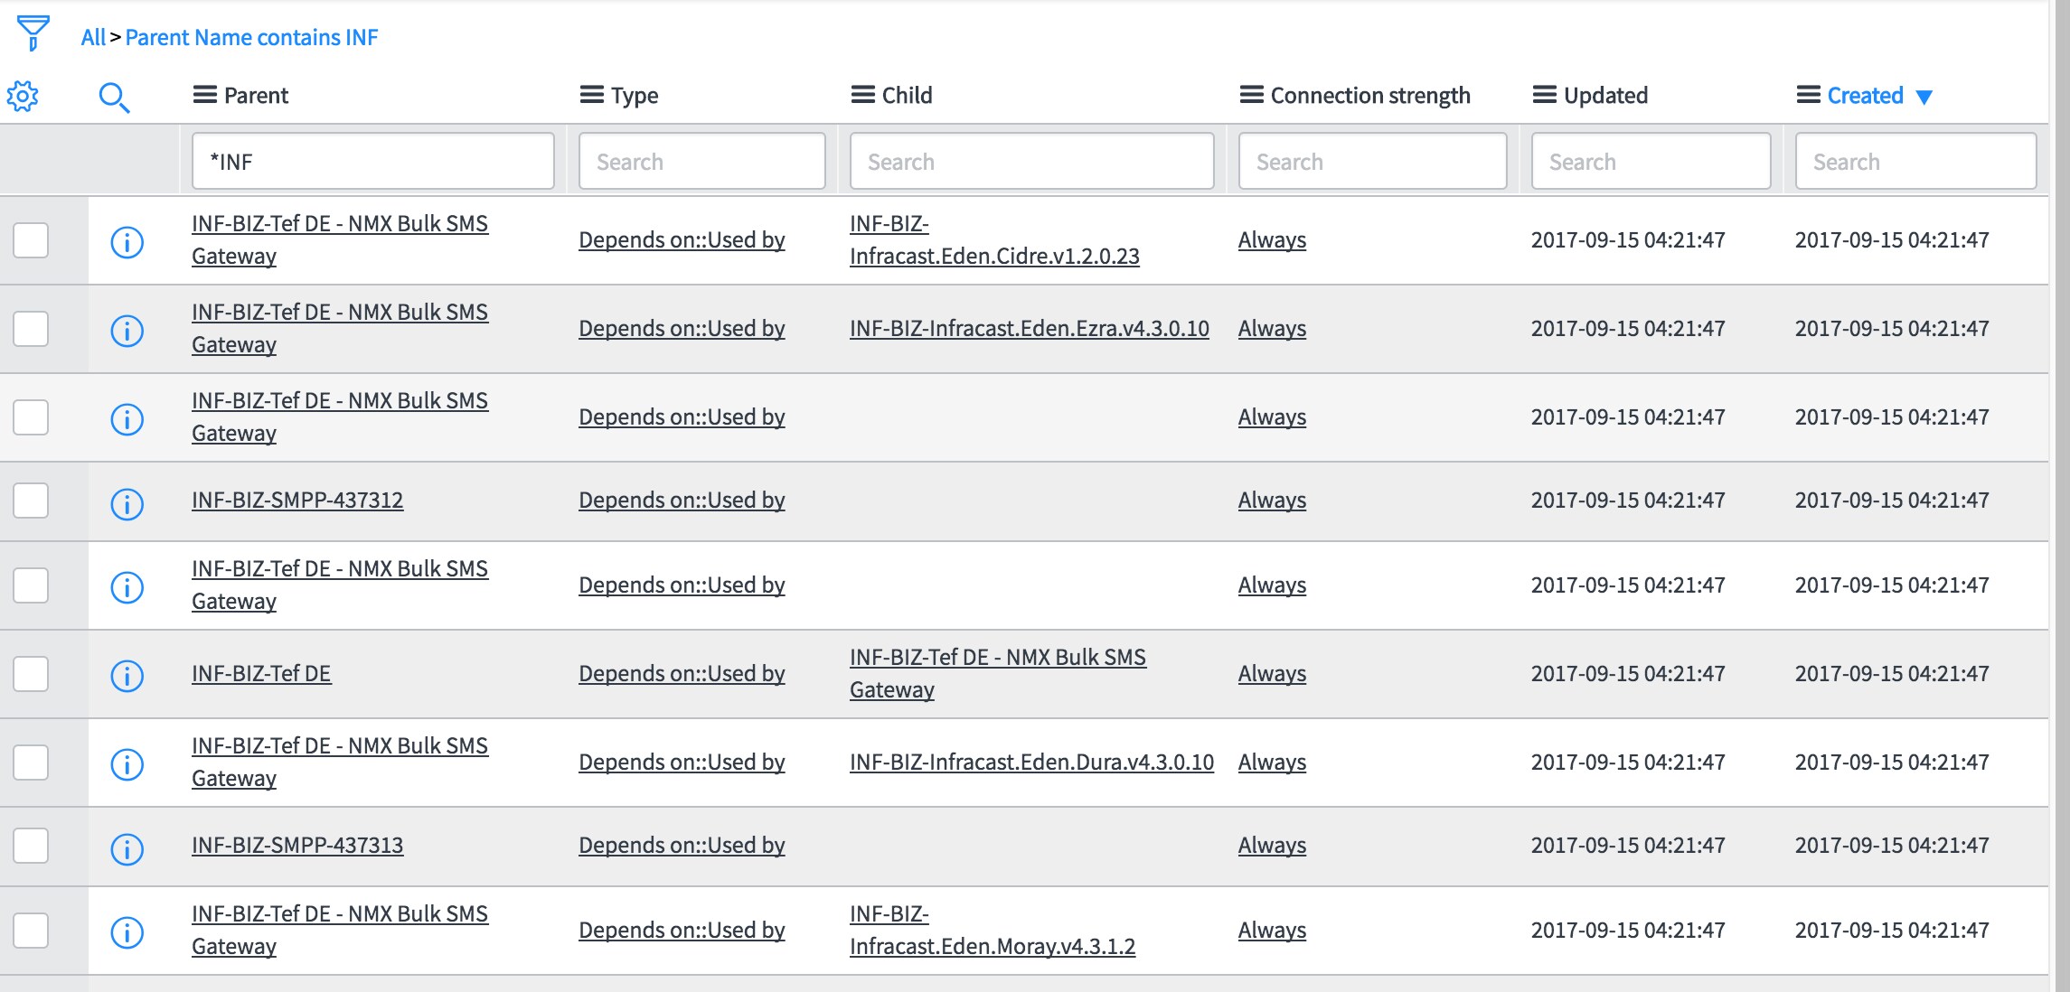The width and height of the screenshot is (2070, 992).
Task: Toggle Created column sort arrow
Action: pyautogui.click(x=1924, y=97)
